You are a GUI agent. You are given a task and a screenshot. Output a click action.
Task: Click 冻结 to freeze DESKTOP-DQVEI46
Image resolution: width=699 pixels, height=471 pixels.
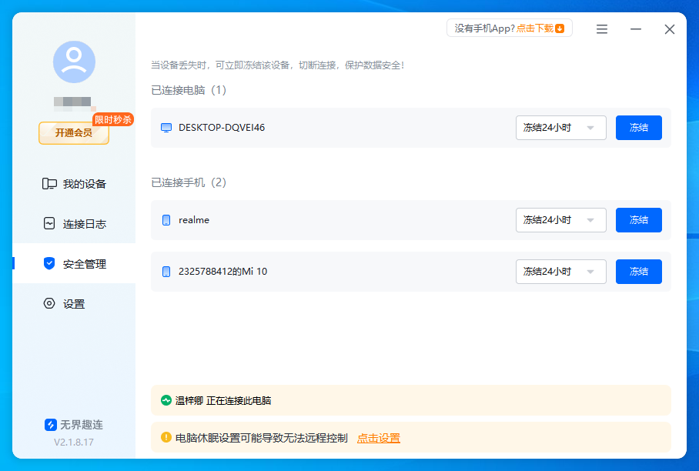tap(638, 128)
